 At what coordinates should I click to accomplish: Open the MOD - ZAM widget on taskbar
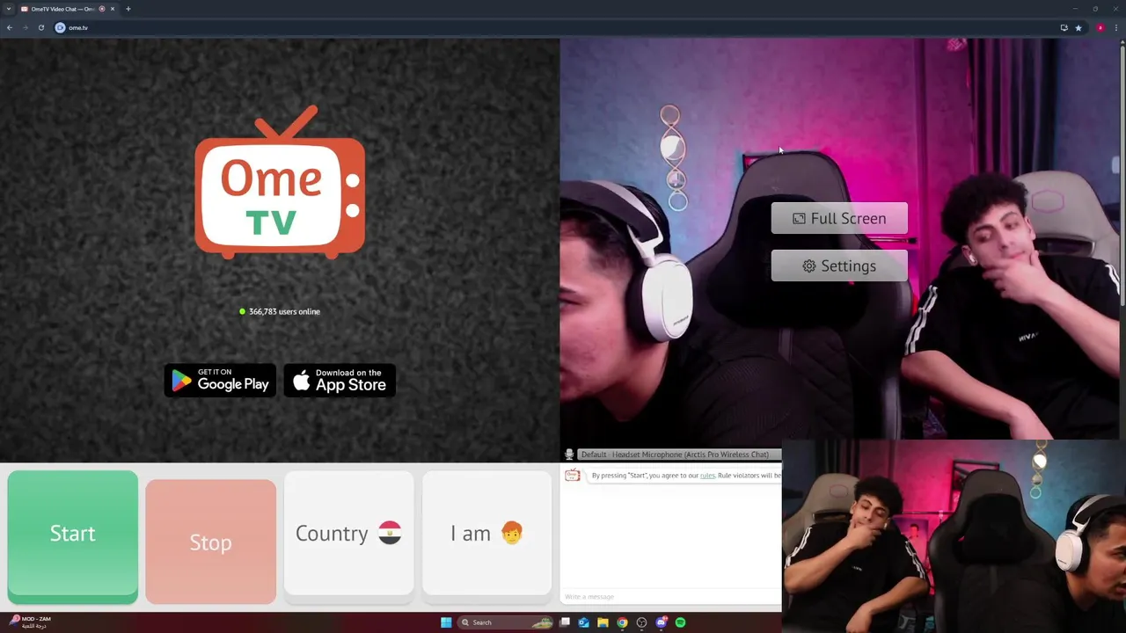[x=31, y=622]
